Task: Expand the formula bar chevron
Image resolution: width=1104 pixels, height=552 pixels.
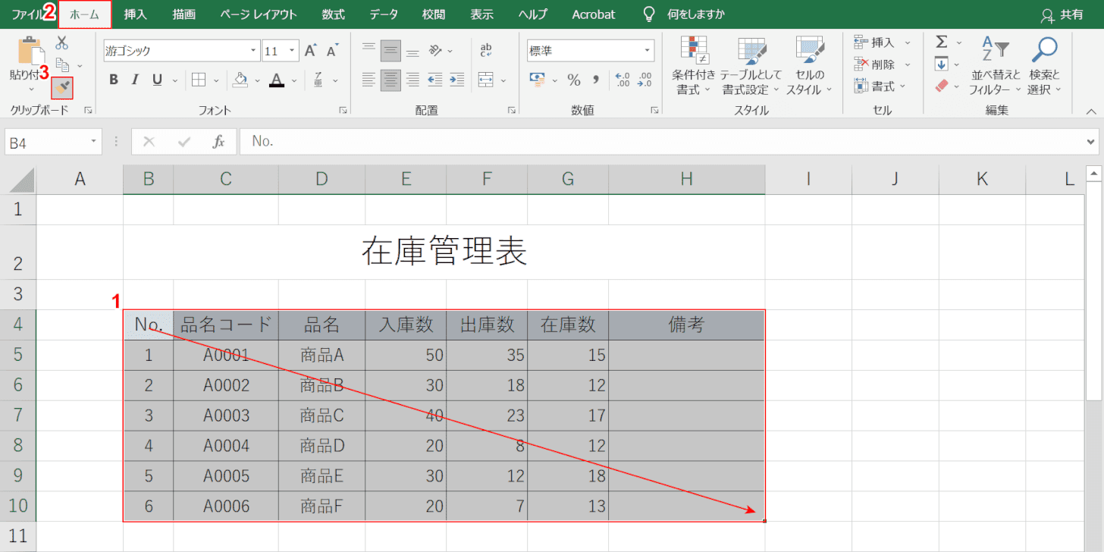Action: click(x=1091, y=141)
